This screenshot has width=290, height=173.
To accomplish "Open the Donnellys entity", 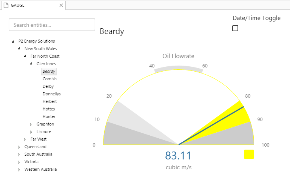I will pos(51,94).
